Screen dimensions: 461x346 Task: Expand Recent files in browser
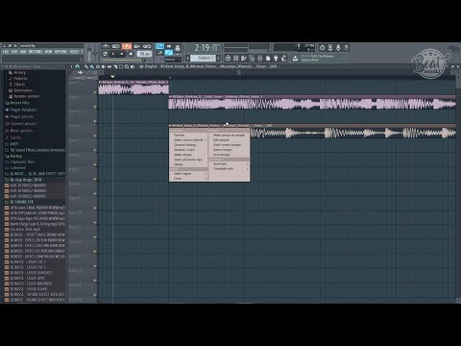click(x=19, y=103)
